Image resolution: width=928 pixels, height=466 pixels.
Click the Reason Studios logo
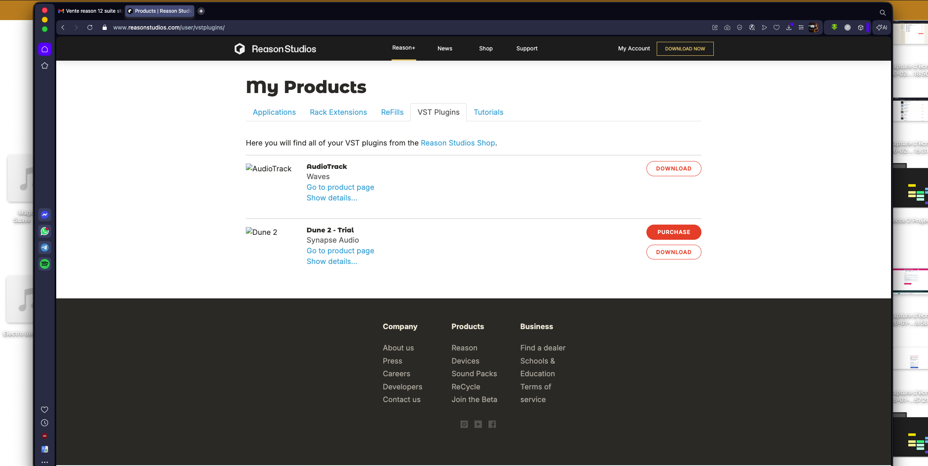275,49
